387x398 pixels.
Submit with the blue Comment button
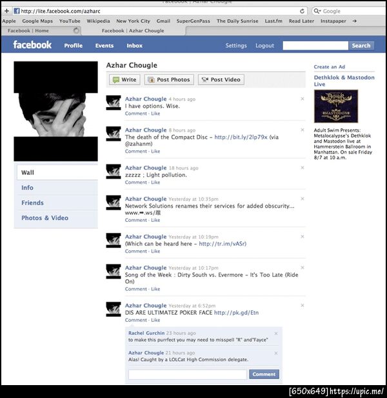tap(264, 374)
